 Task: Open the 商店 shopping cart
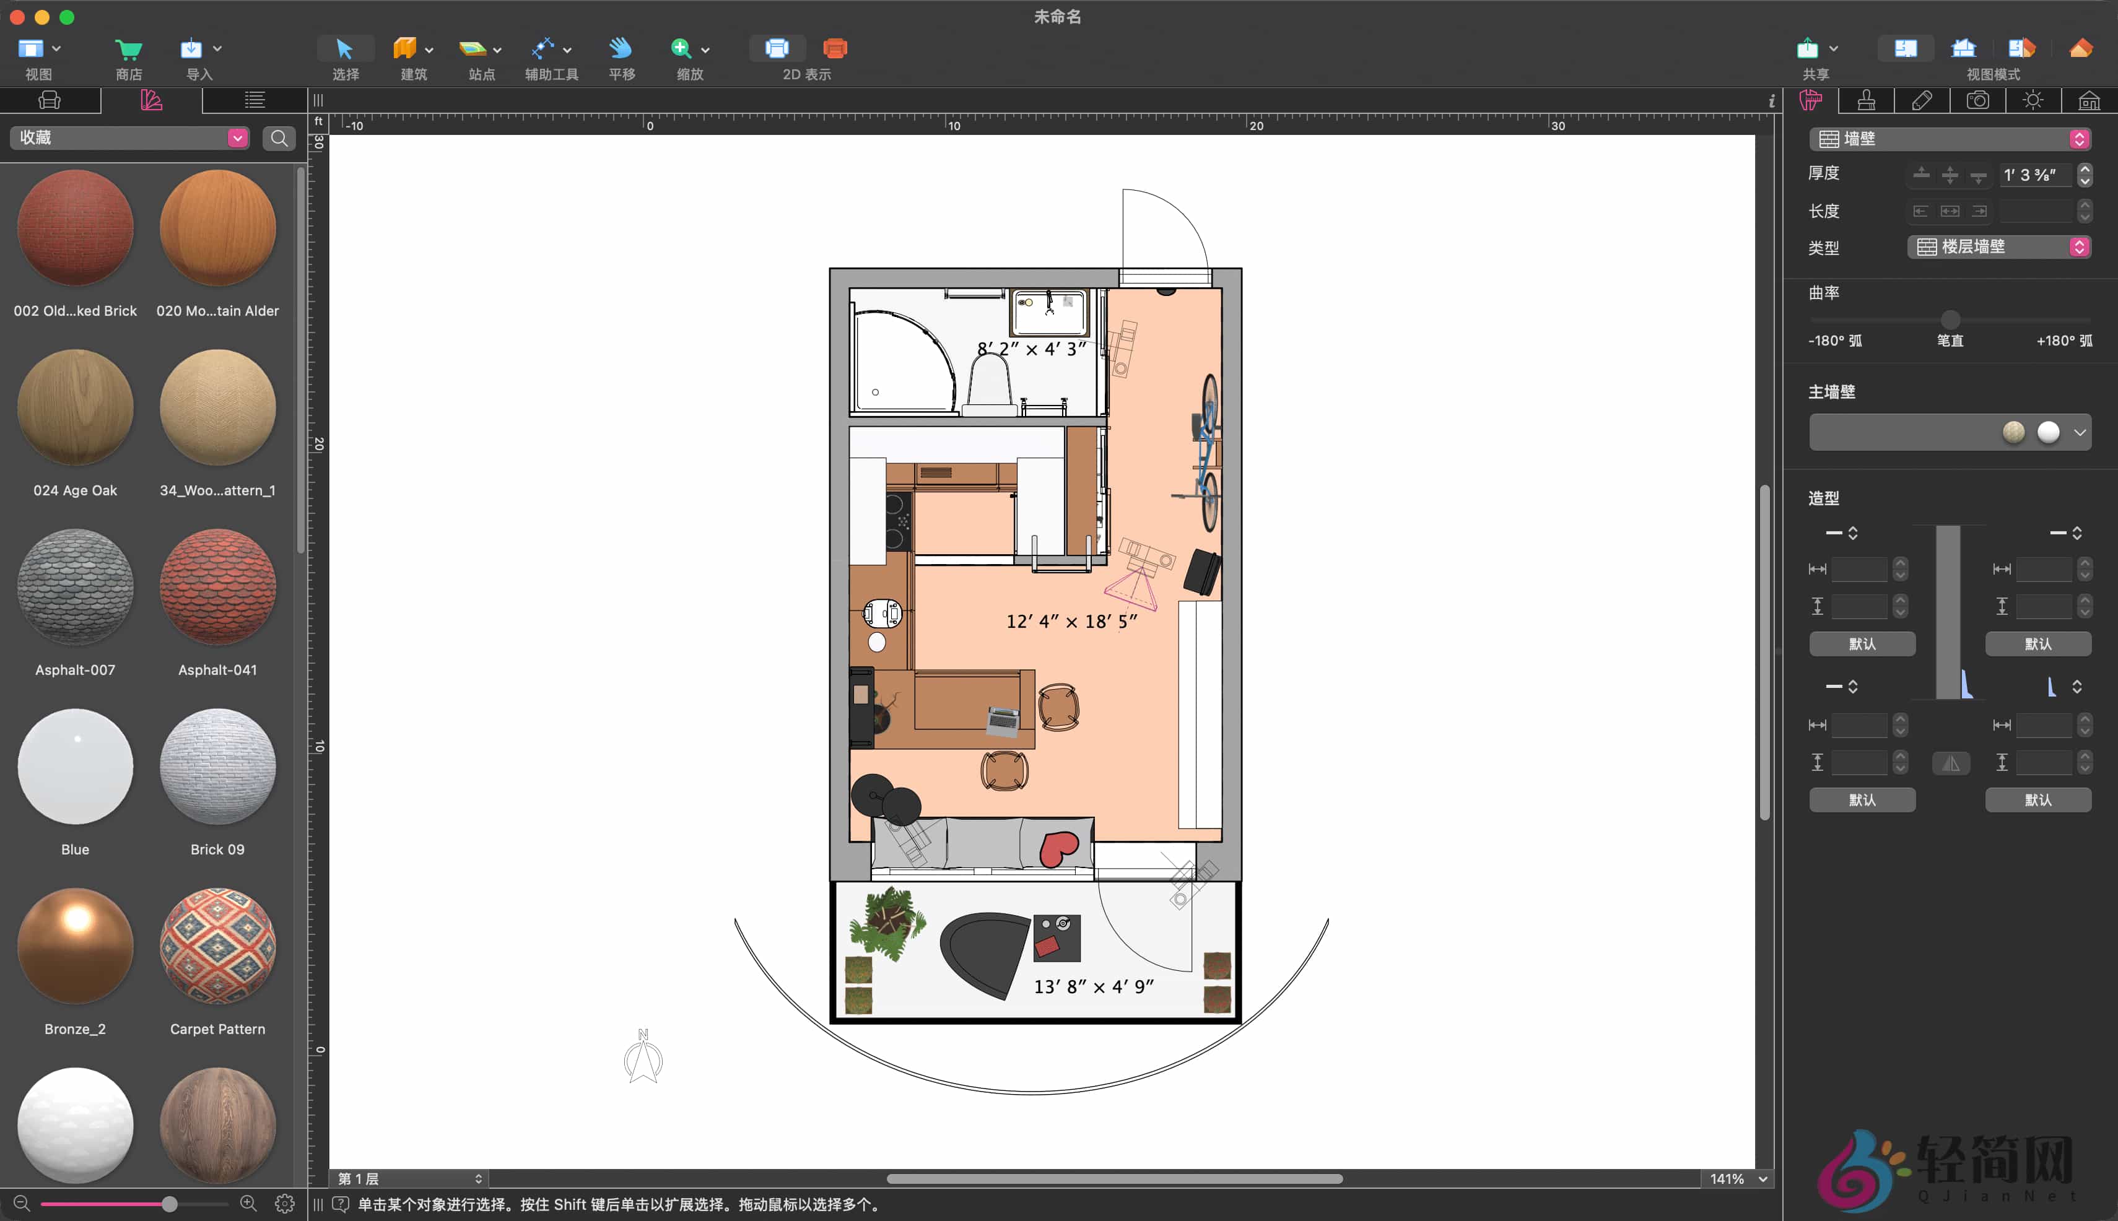pos(128,50)
